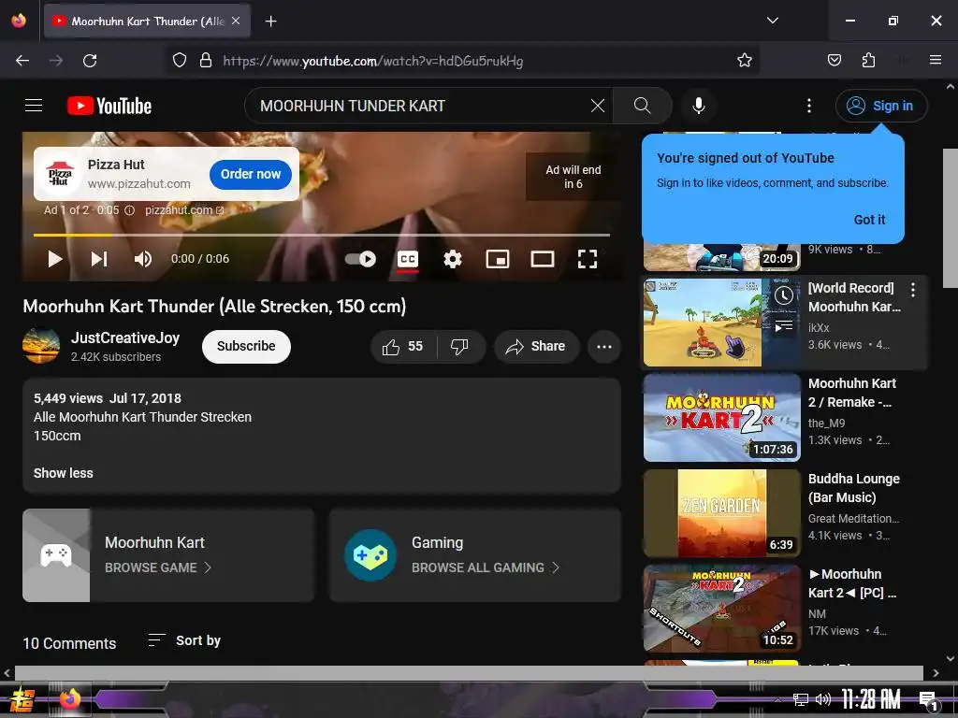Enter full screen mode
Screen dimensions: 958x718
[x=588, y=259]
